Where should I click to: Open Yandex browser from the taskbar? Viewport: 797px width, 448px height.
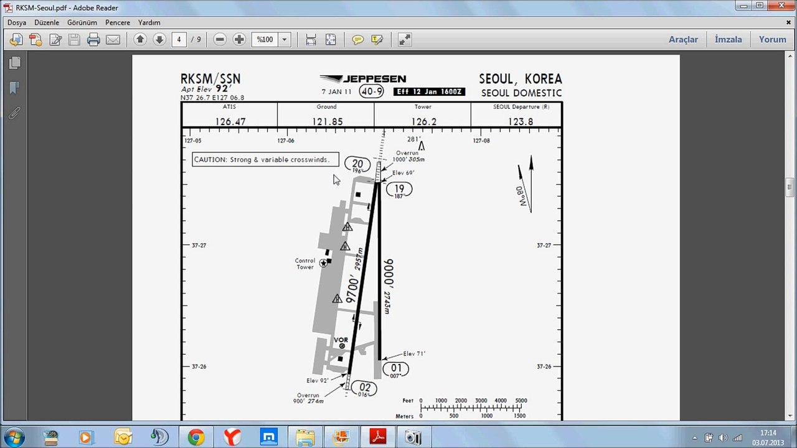pos(233,437)
